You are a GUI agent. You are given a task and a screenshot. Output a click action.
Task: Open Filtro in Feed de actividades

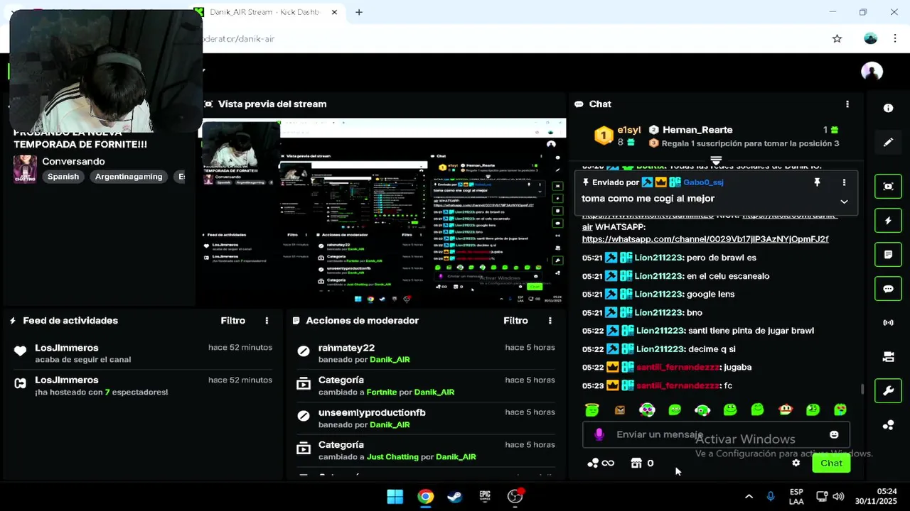[x=232, y=321]
